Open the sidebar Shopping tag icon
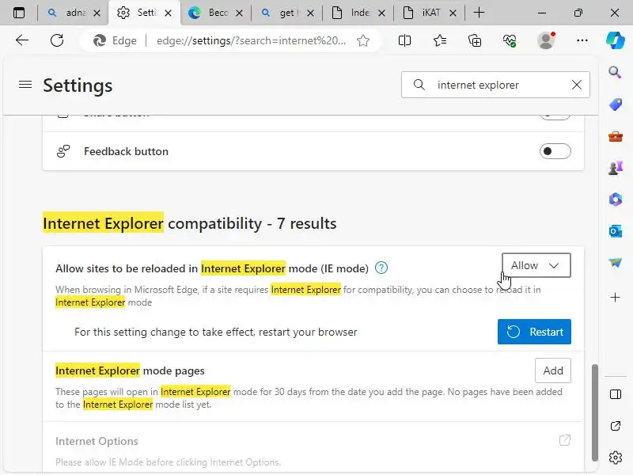The width and height of the screenshot is (633, 475). pyautogui.click(x=616, y=104)
